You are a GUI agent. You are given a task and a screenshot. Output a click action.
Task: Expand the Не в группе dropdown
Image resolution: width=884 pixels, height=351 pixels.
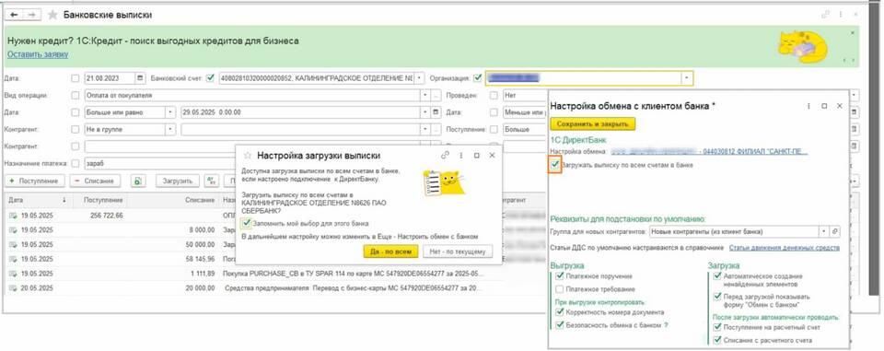170,129
